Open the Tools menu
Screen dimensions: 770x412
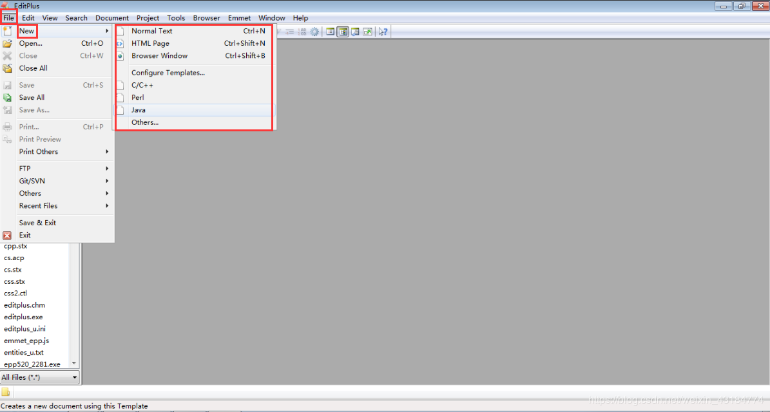(176, 18)
